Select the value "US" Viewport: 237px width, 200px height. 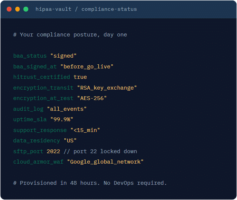(70, 141)
